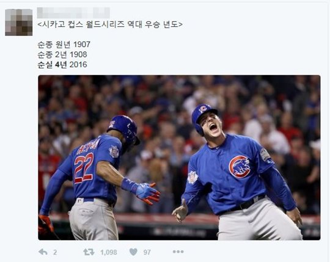
Task: Like the tweet with the heart icon
Action: (133, 252)
